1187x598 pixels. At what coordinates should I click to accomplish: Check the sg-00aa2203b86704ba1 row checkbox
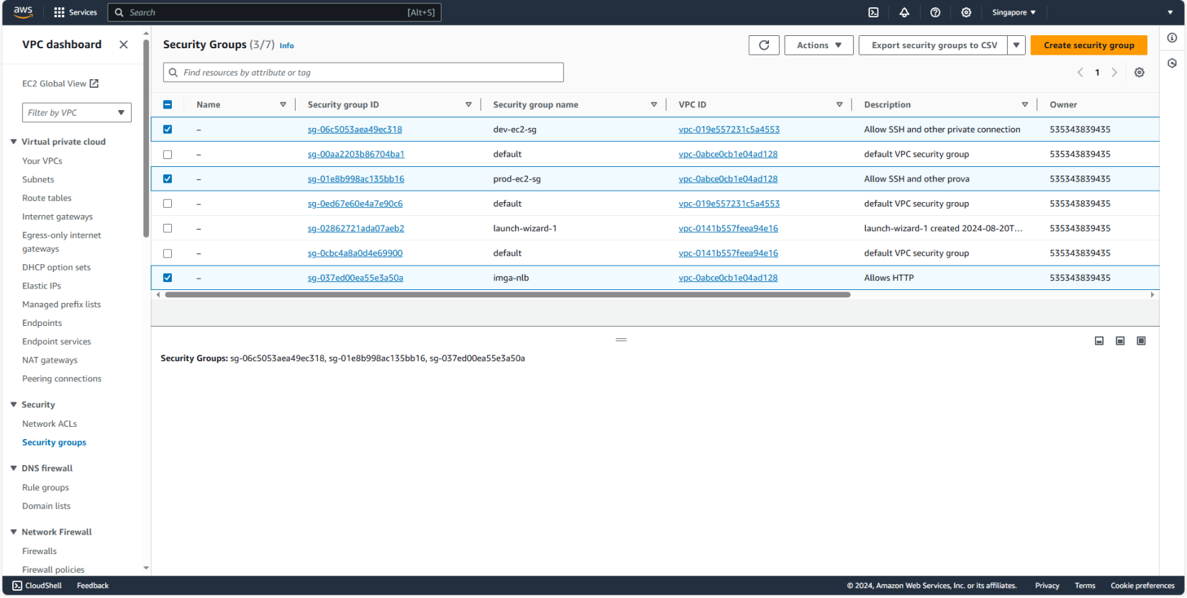click(x=168, y=155)
